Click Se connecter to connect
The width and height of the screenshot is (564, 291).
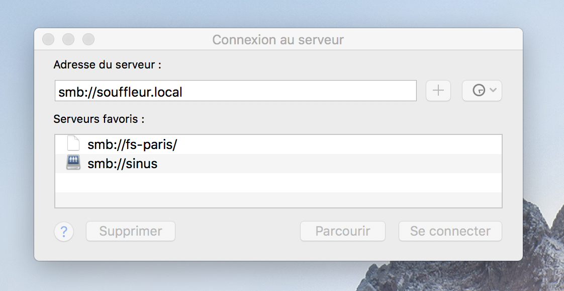pyautogui.click(x=450, y=231)
